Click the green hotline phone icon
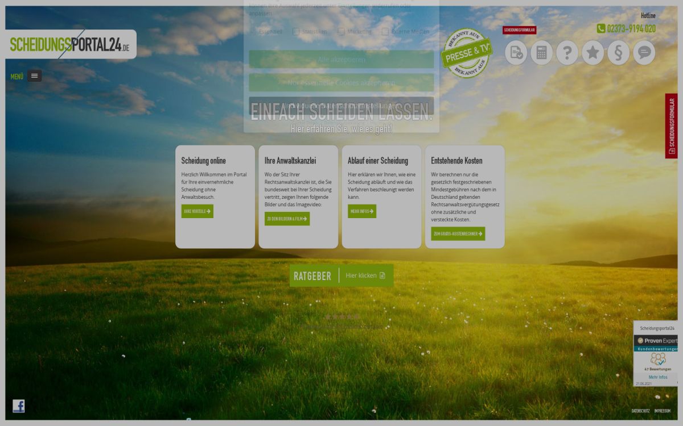The image size is (683, 426). click(x=601, y=28)
